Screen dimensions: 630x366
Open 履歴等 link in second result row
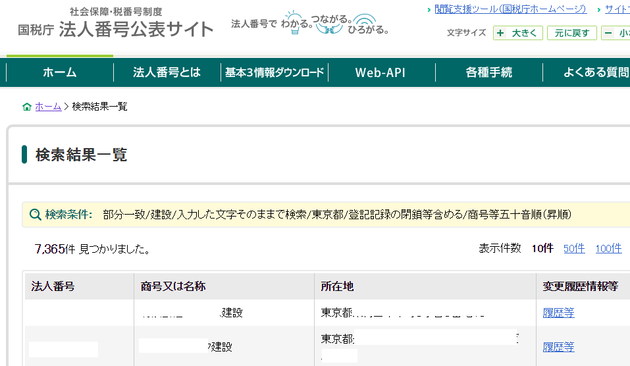pos(558,347)
